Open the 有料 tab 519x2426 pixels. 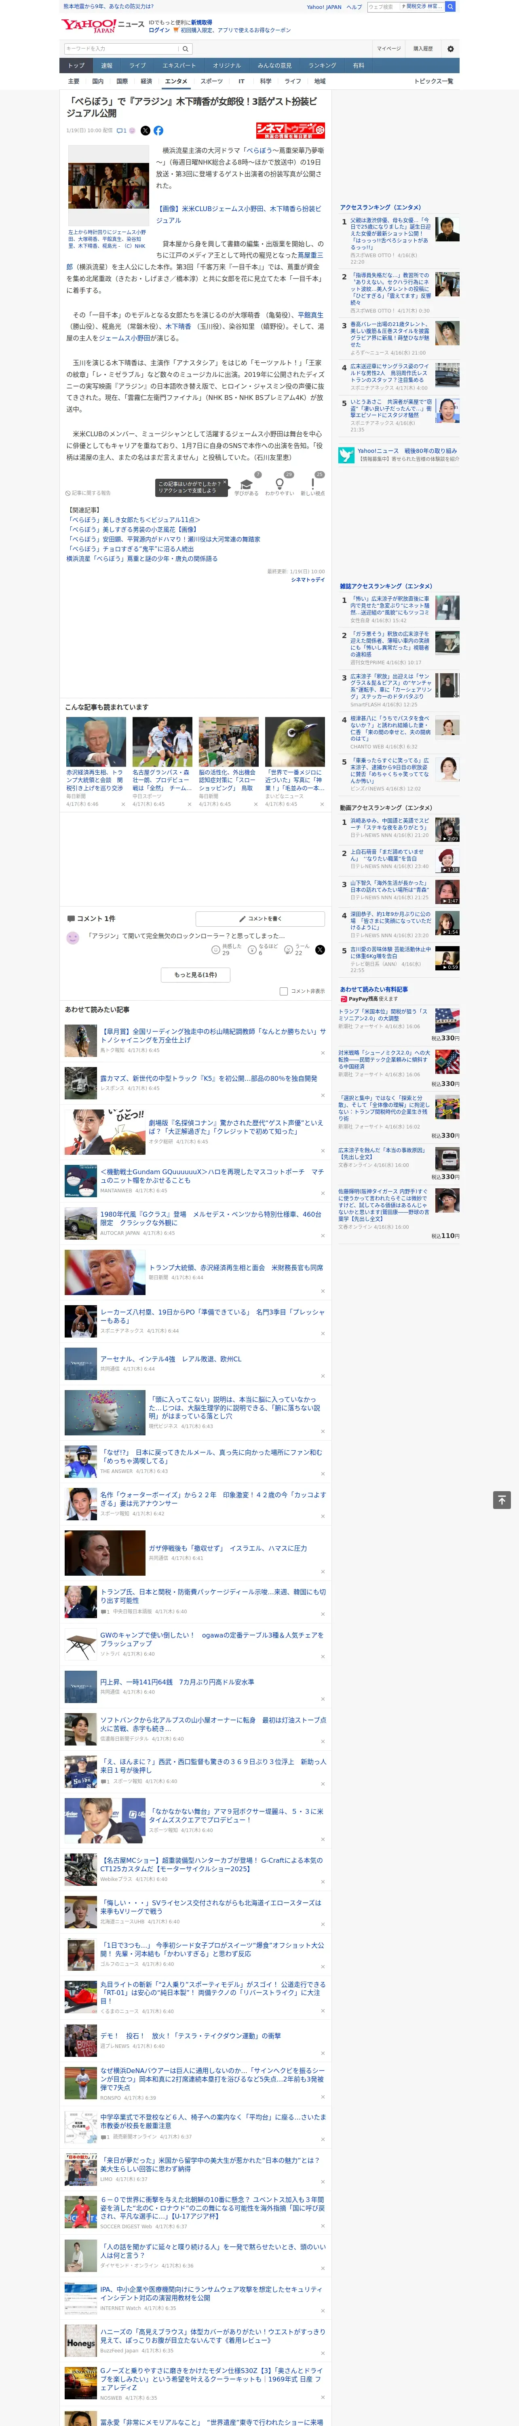[359, 66]
